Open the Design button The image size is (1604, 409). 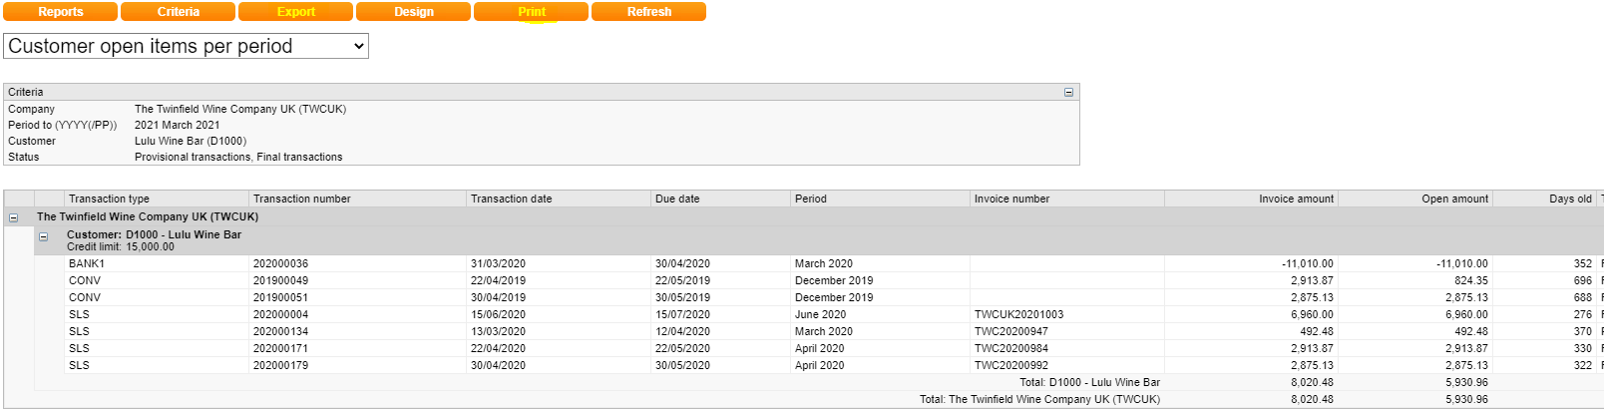click(x=414, y=12)
